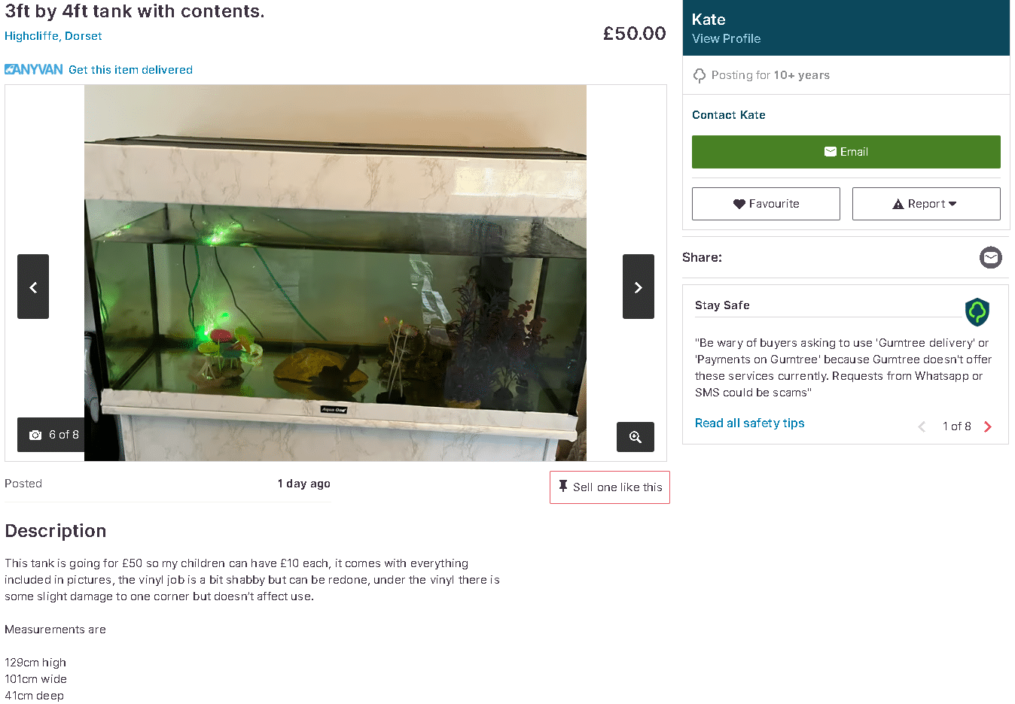This screenshot has height=704, width=1015.
Task: Click the Stay Safe shield icon
Action: [x=977, y=311]
